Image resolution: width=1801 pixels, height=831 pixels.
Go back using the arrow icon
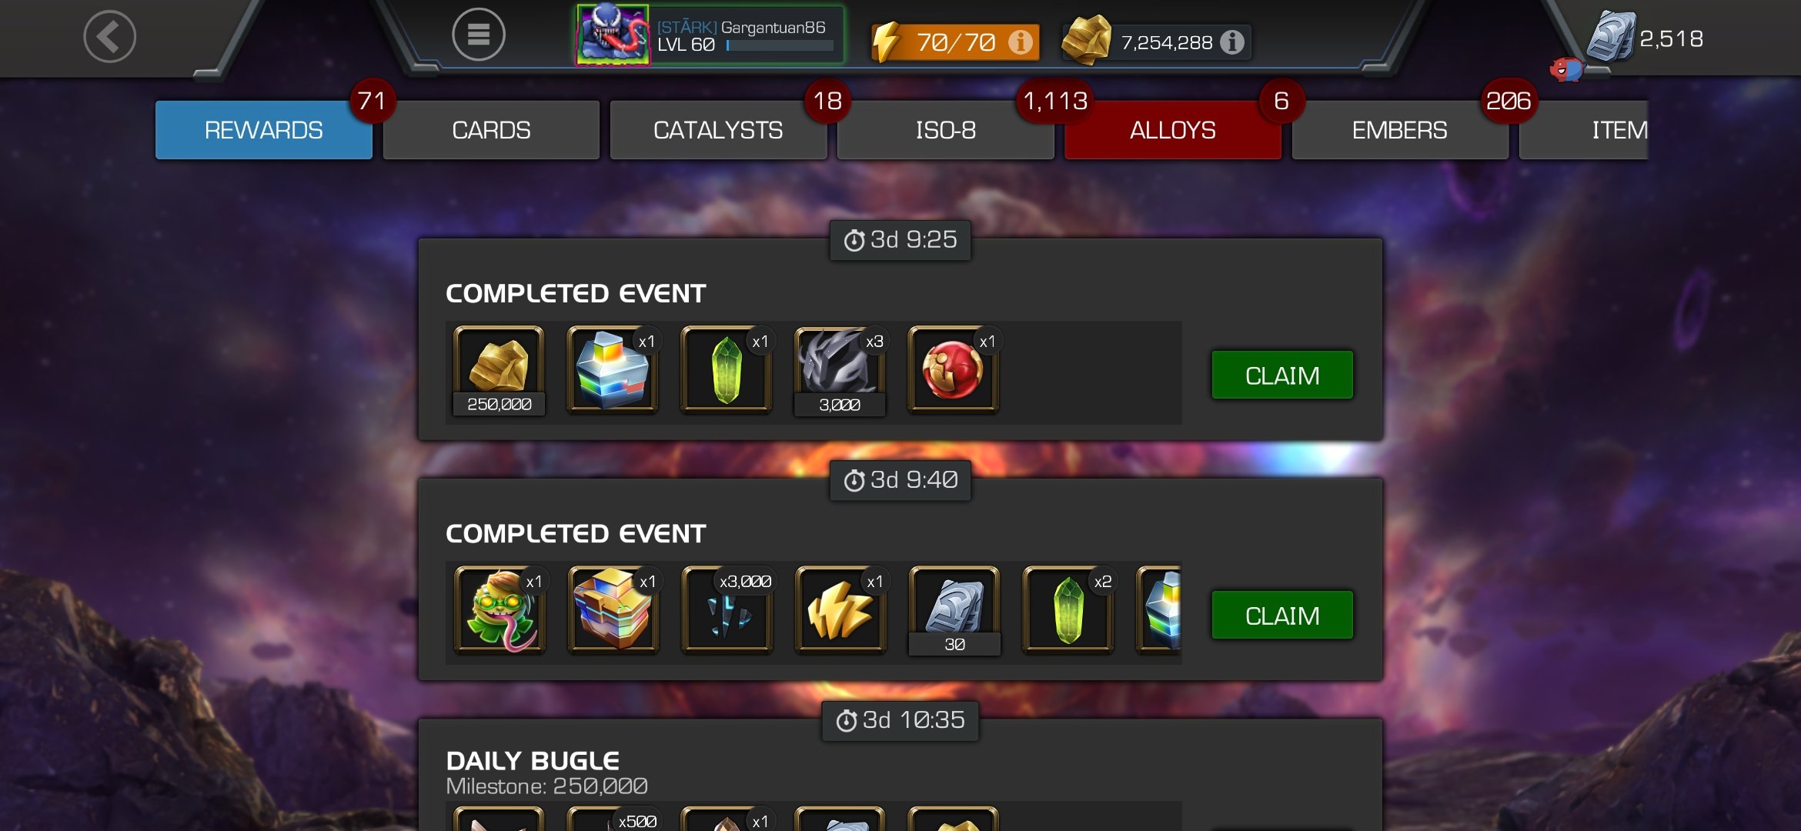109,36
